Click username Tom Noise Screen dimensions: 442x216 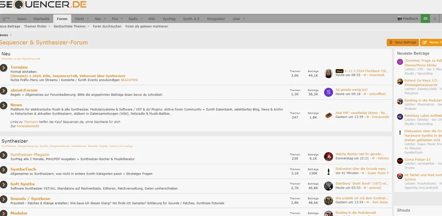tap(380, 203)
